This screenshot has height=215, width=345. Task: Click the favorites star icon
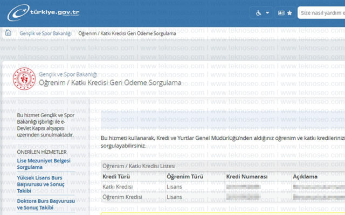(290, 13)
